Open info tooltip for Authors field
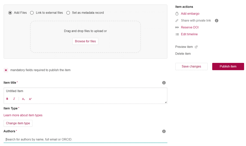 (164, 131)
